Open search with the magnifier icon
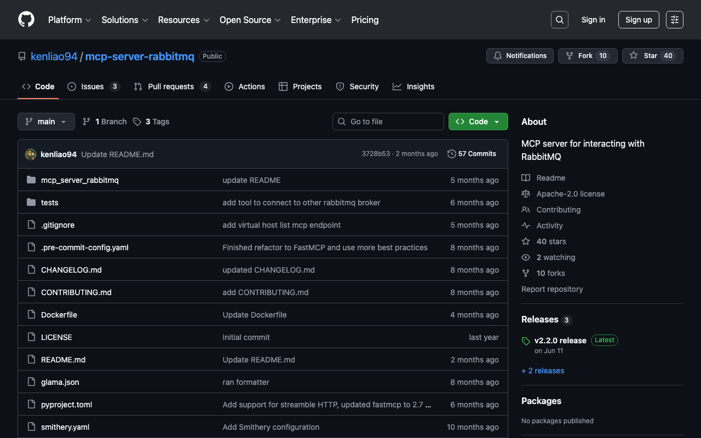701x438 pixels. coord(559,20)
